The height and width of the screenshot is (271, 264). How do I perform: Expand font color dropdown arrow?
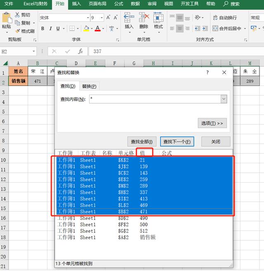103,29
